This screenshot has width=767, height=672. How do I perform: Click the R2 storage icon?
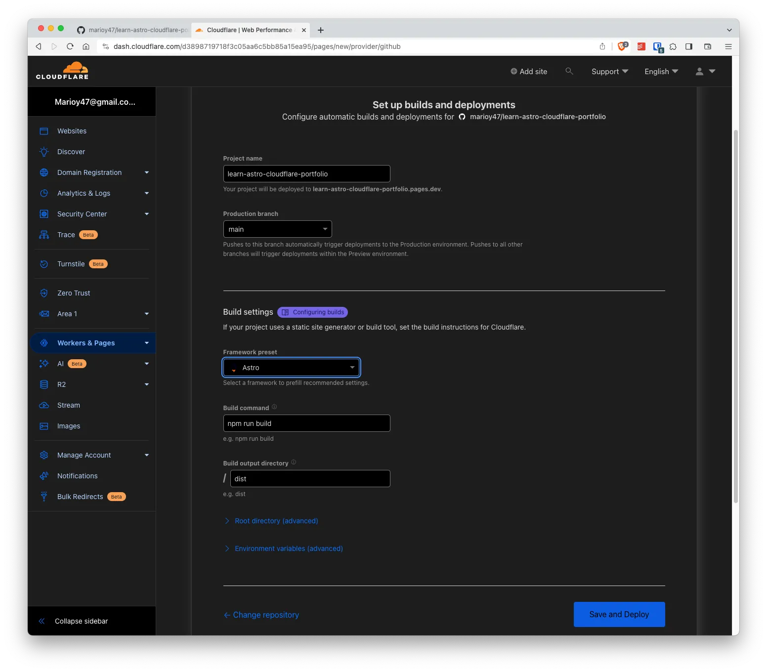pos(44,384)
